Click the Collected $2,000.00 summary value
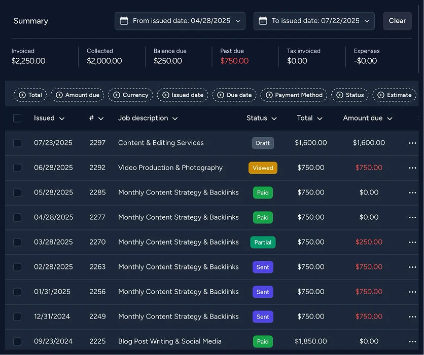Screen dimensions: 424x355 tap(104, 61)
